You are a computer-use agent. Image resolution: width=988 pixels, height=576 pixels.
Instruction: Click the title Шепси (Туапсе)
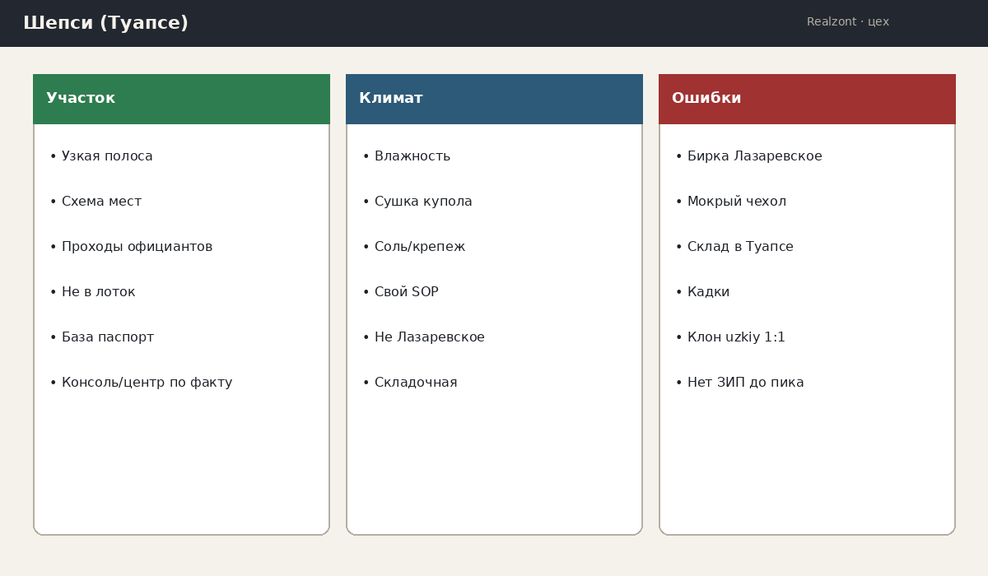click(105, 23)
